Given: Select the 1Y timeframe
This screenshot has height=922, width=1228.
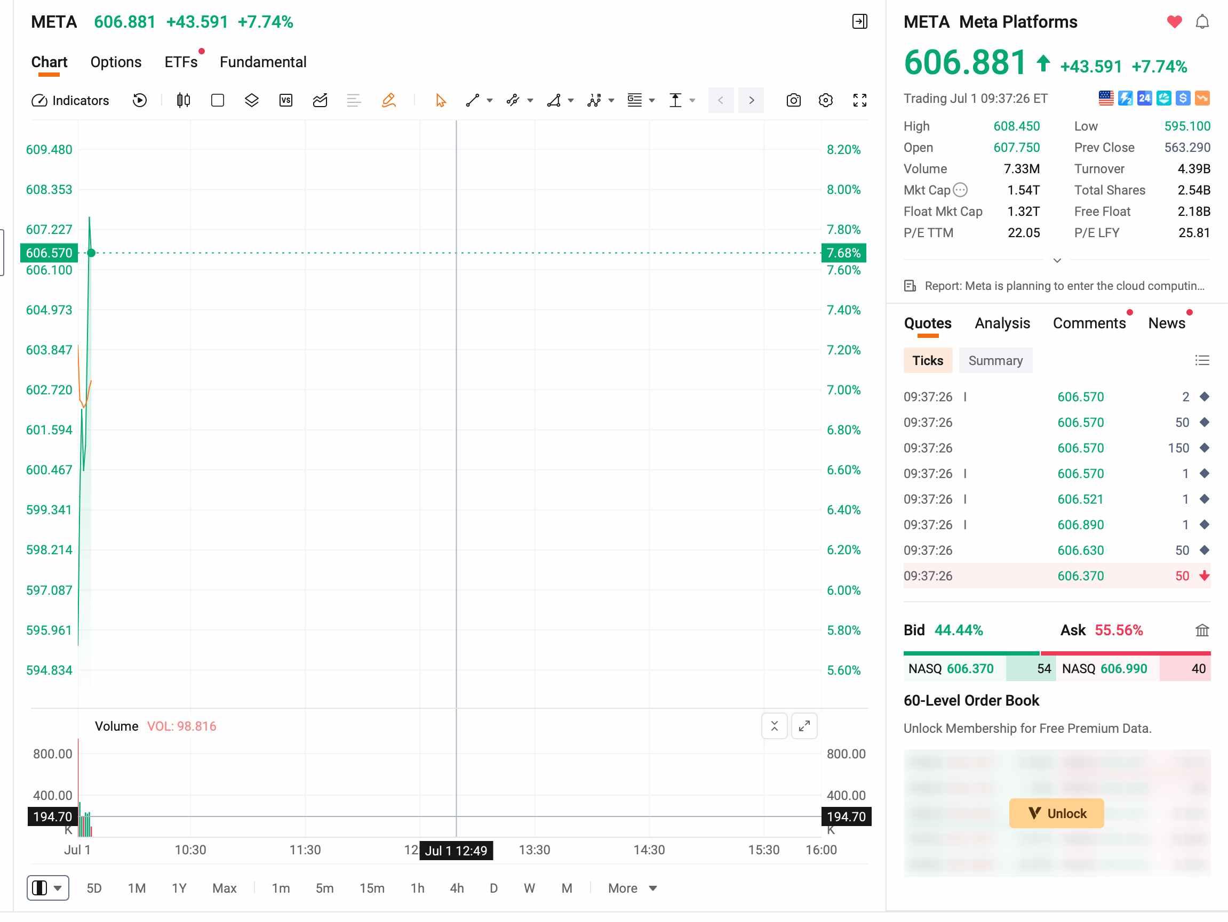Looking at the screenshot, I should click(x=179, y=888).
